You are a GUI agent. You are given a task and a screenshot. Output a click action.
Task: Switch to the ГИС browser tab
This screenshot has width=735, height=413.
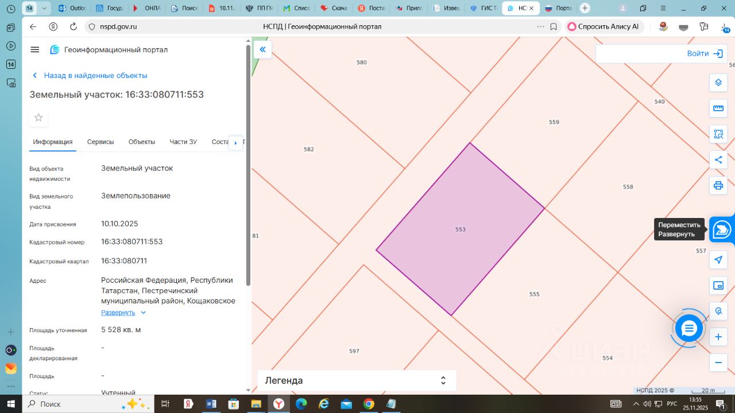(x=483, y=8)
